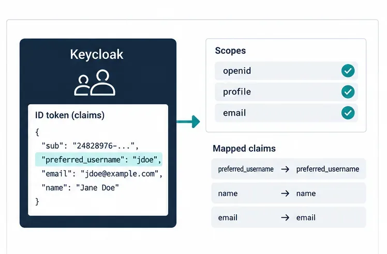Click source email in mapped claims

(228, 218)
